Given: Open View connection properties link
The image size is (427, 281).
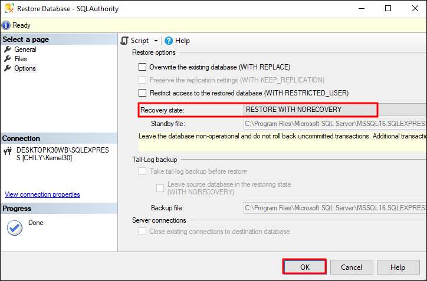Looking at the screenshot, I should 42,194.
